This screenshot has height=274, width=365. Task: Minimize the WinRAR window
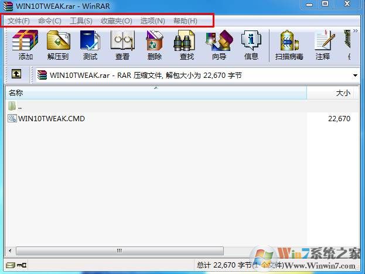[x=309, y=4]
